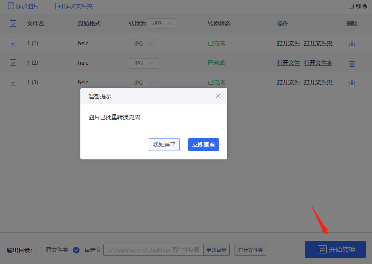372x264 pixels.
Task: Click the heic format cell of 1 (1)
Action: [83, 43]
